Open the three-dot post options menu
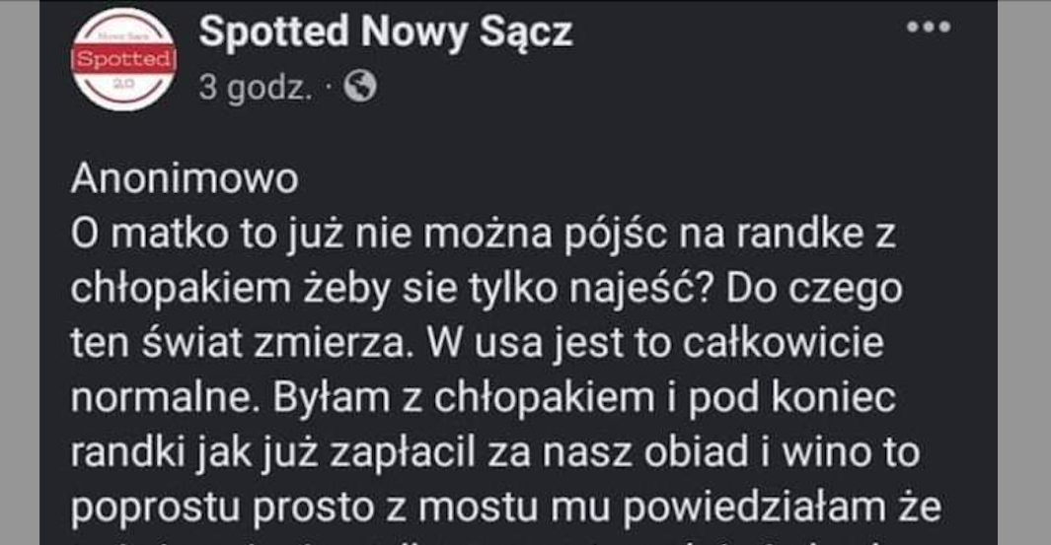Screen dimensions: 1051x545 929,29
